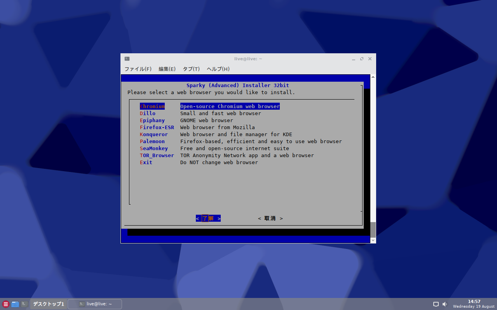This screenshot has height=310, width=497.
Task: Click the terminal scrollbar up arrow
Action: [373, 77]
